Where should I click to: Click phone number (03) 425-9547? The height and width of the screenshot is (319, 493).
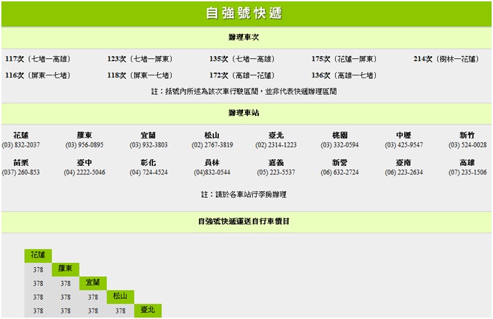[404, 145]
